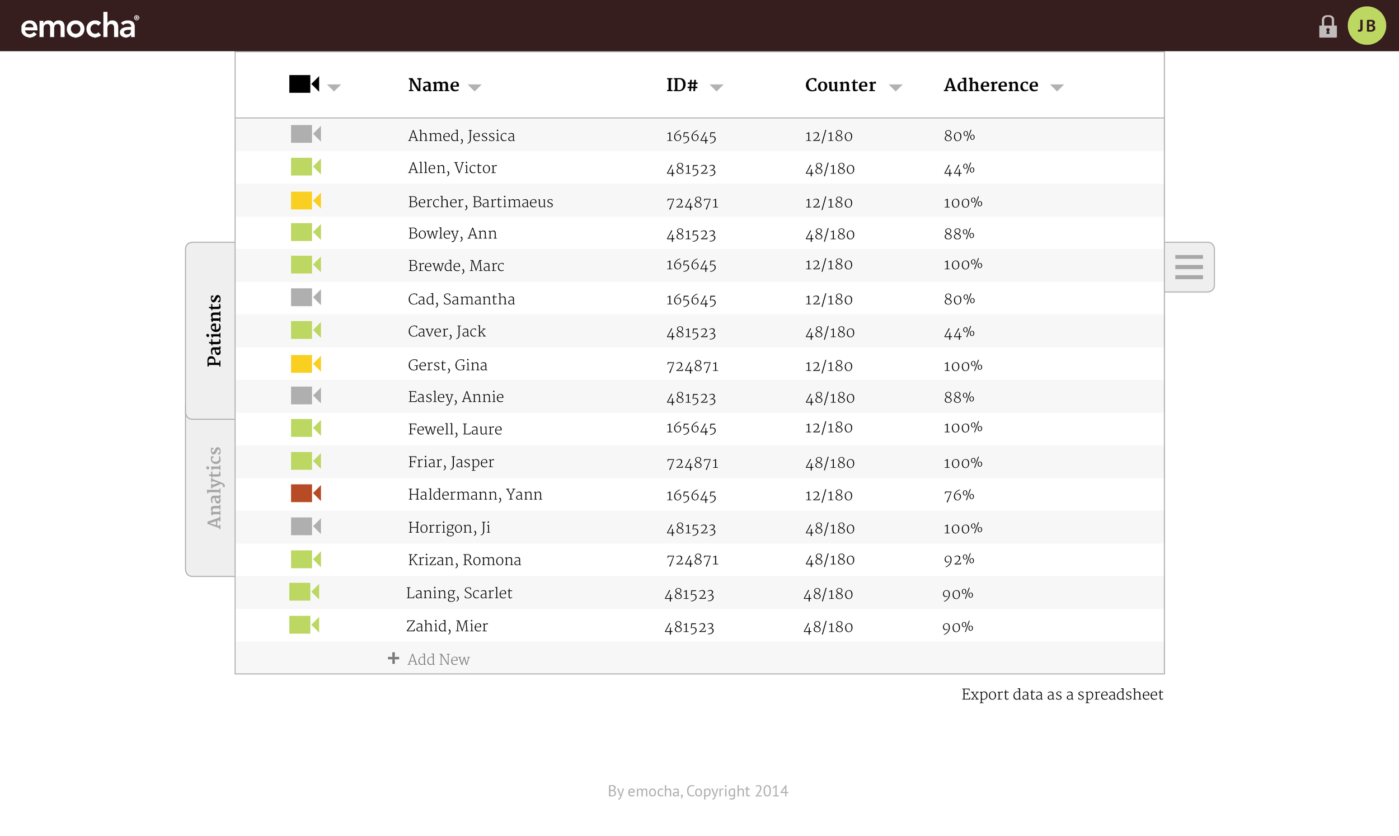This screenshot has height=836, width=1399.
Task: Click gray video icon for Horrigon, Ji
Action: tap(306, 527)
